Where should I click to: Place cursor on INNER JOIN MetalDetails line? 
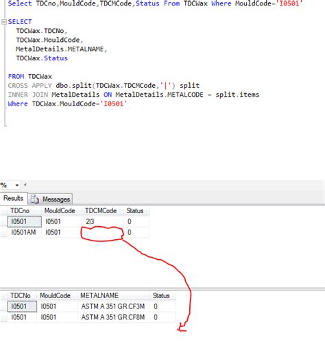134,95
